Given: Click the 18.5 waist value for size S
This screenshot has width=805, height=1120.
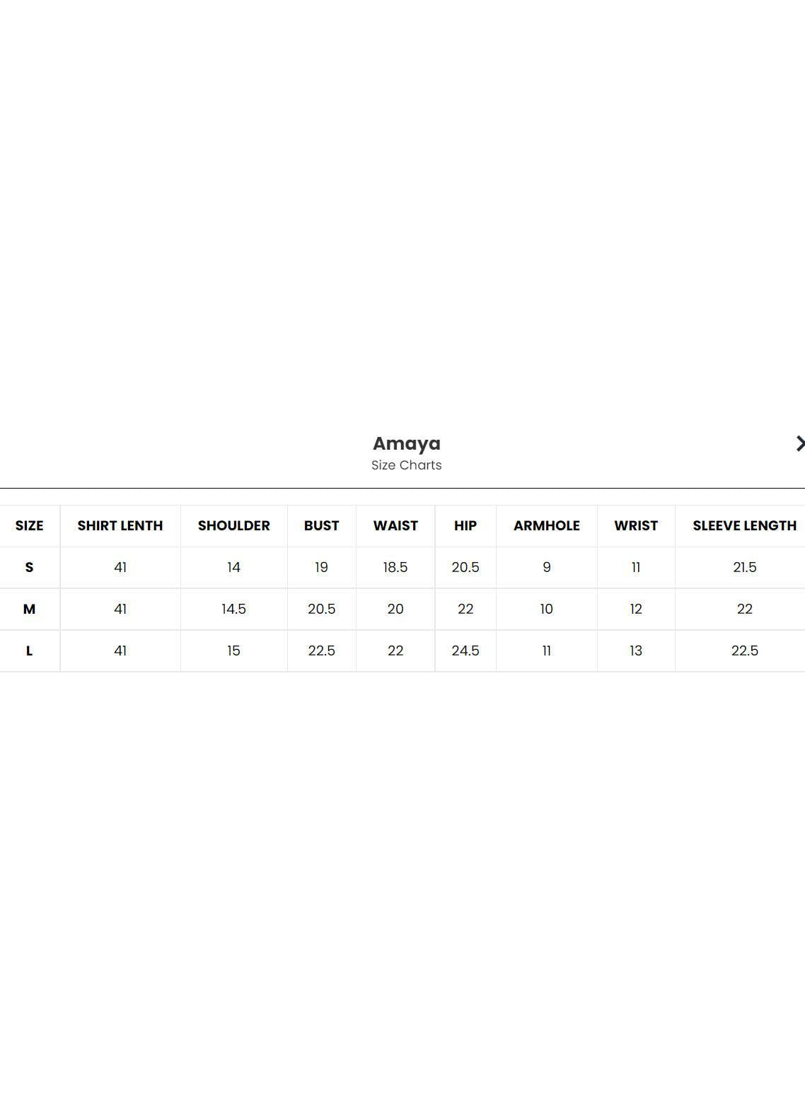Looking at the screenshot, I should click(x=395, y=567).
